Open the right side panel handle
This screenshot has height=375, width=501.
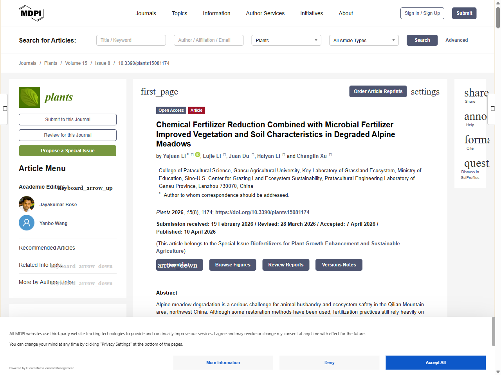coord(492,109)
